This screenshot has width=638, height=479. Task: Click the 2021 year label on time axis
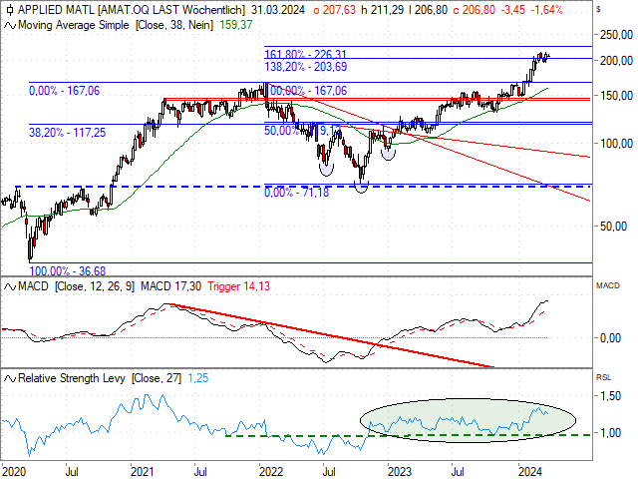coord(143,472)
